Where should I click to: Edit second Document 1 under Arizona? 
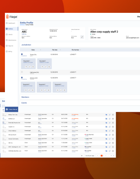pyautogui.click(x=45, y=90)
